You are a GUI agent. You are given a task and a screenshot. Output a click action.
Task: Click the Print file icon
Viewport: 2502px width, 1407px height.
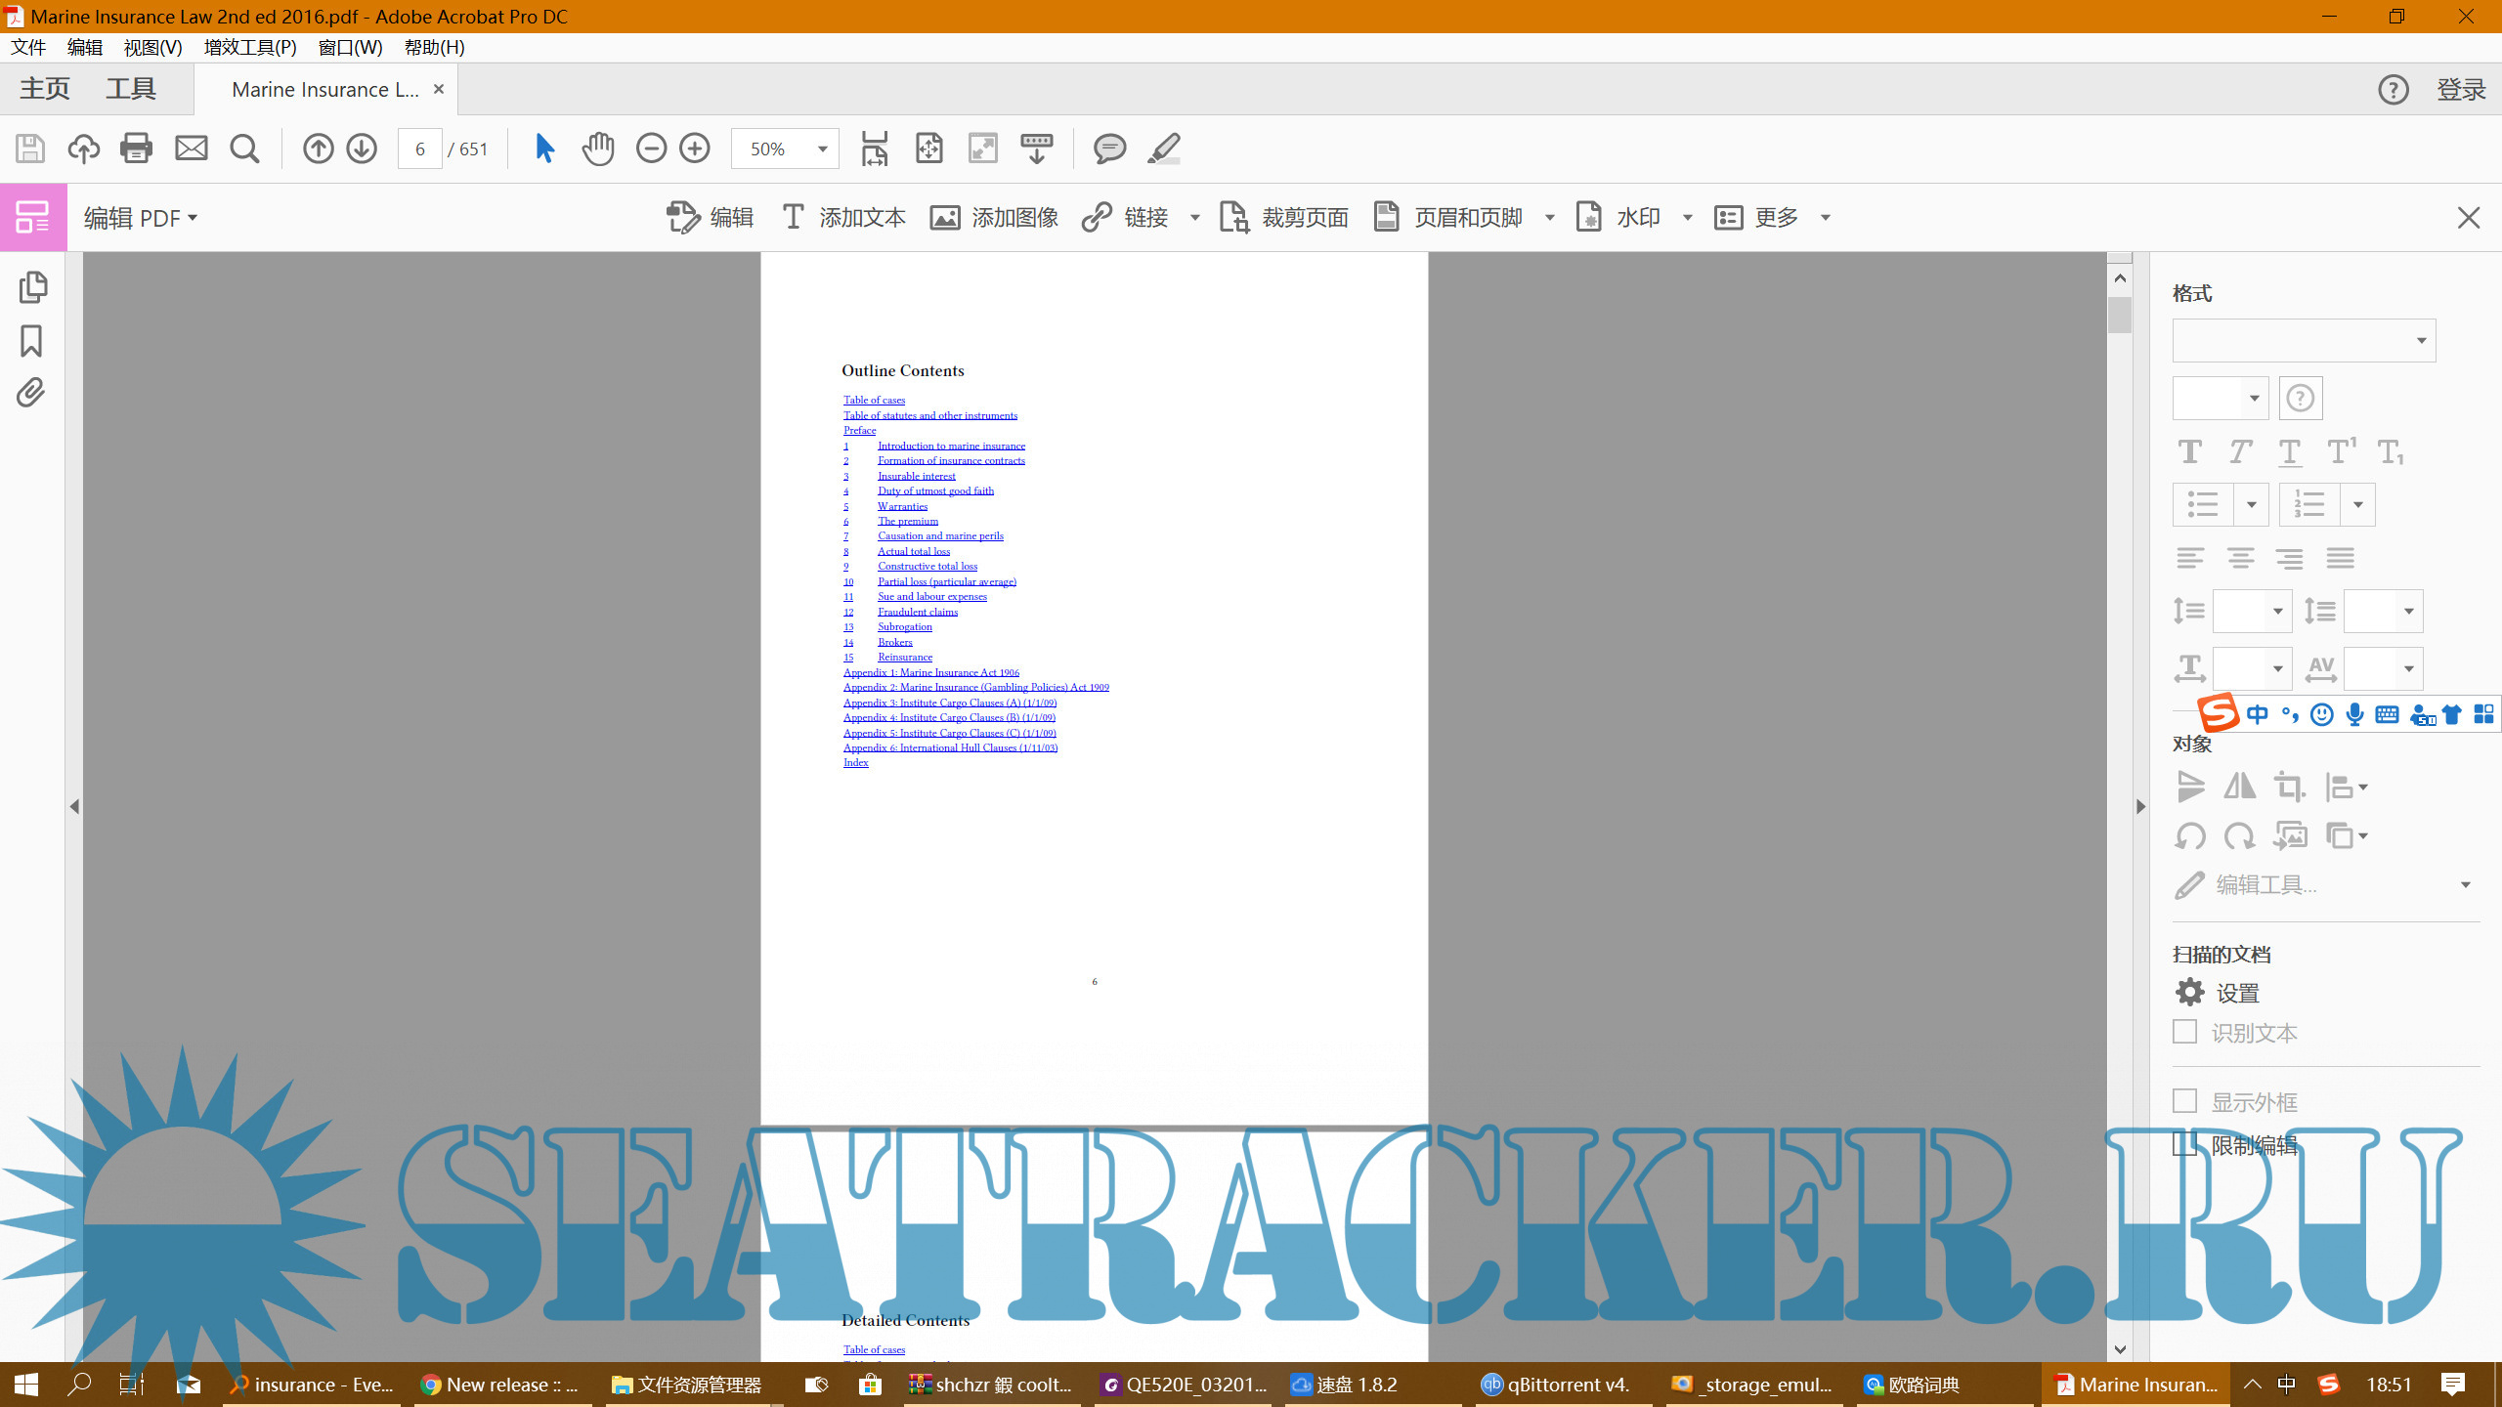coord(136,149)
